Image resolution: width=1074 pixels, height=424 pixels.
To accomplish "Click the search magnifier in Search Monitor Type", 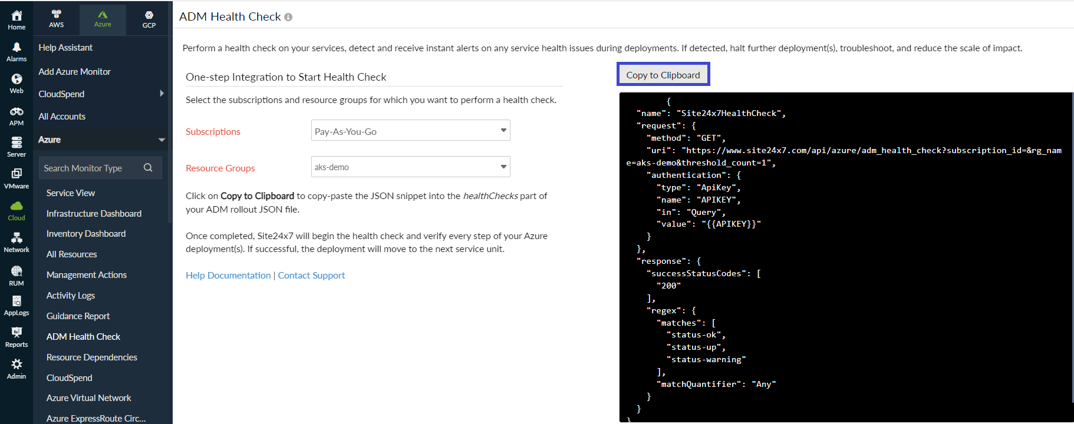I will click(148, 168).
